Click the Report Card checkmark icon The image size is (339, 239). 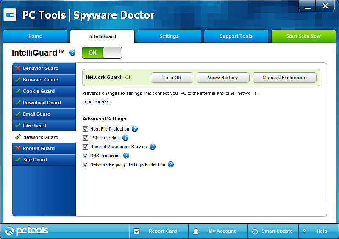coord(136,231)
